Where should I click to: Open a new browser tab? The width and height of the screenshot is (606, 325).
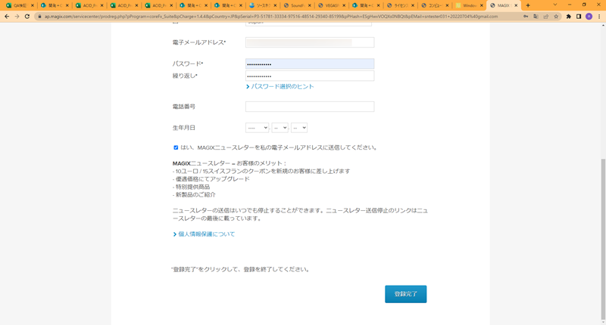coord(528,5)
